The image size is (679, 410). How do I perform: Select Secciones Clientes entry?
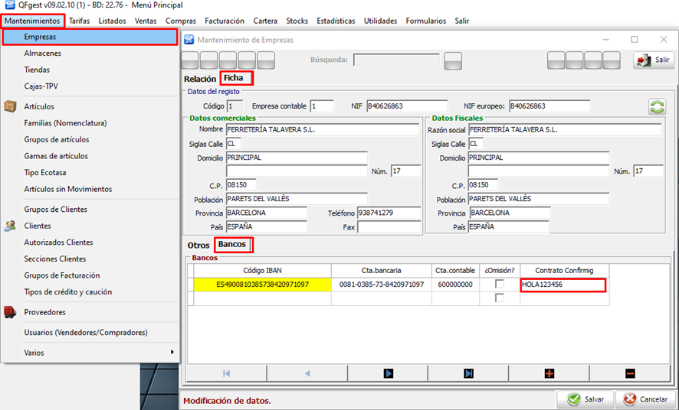pos(55,259)
